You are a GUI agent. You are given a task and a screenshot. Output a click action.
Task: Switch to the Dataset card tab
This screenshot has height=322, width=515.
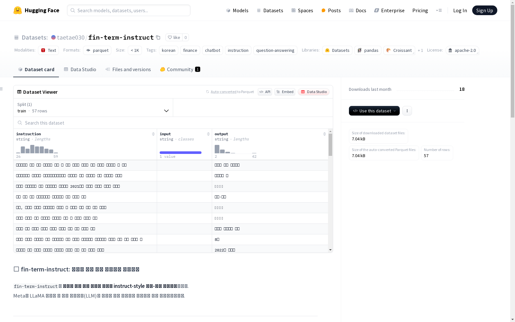click(36, 69)
